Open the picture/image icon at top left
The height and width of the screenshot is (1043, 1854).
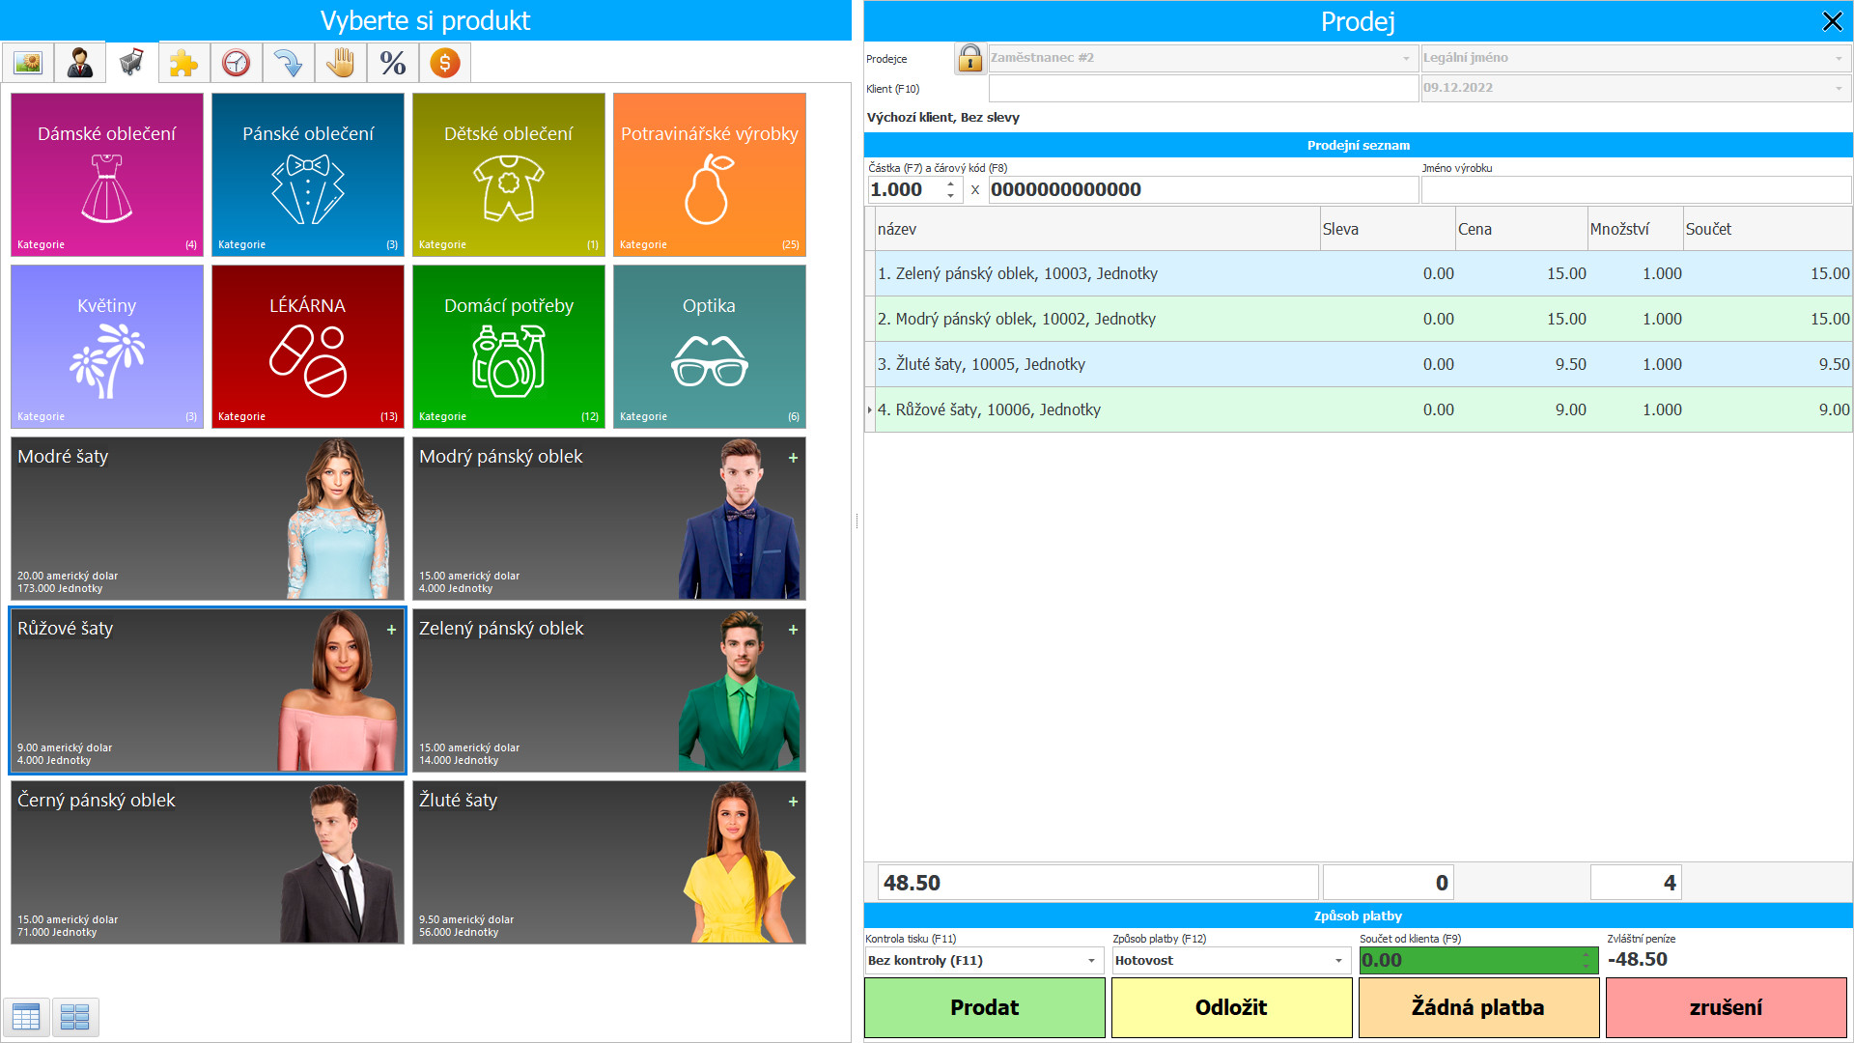(x=28, y=63)
